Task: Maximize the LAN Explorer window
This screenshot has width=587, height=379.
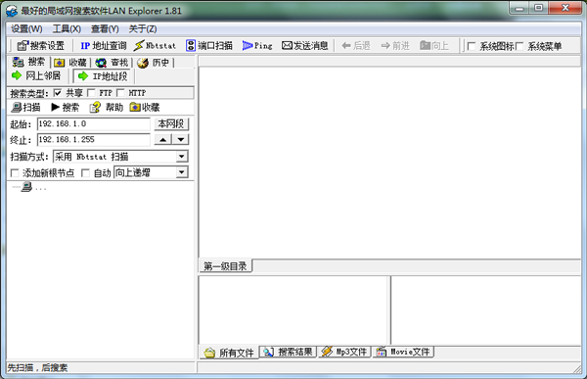Action: [538, 8]
